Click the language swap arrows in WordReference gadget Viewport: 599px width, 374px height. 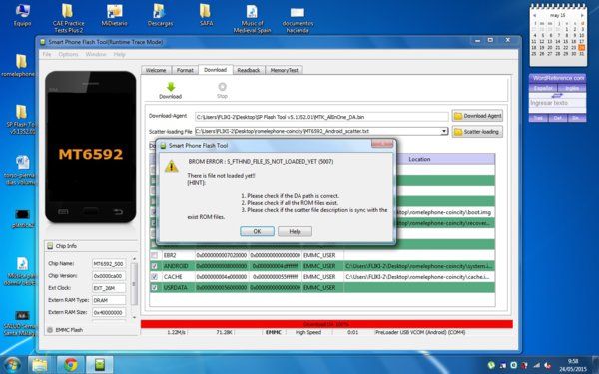557,95
